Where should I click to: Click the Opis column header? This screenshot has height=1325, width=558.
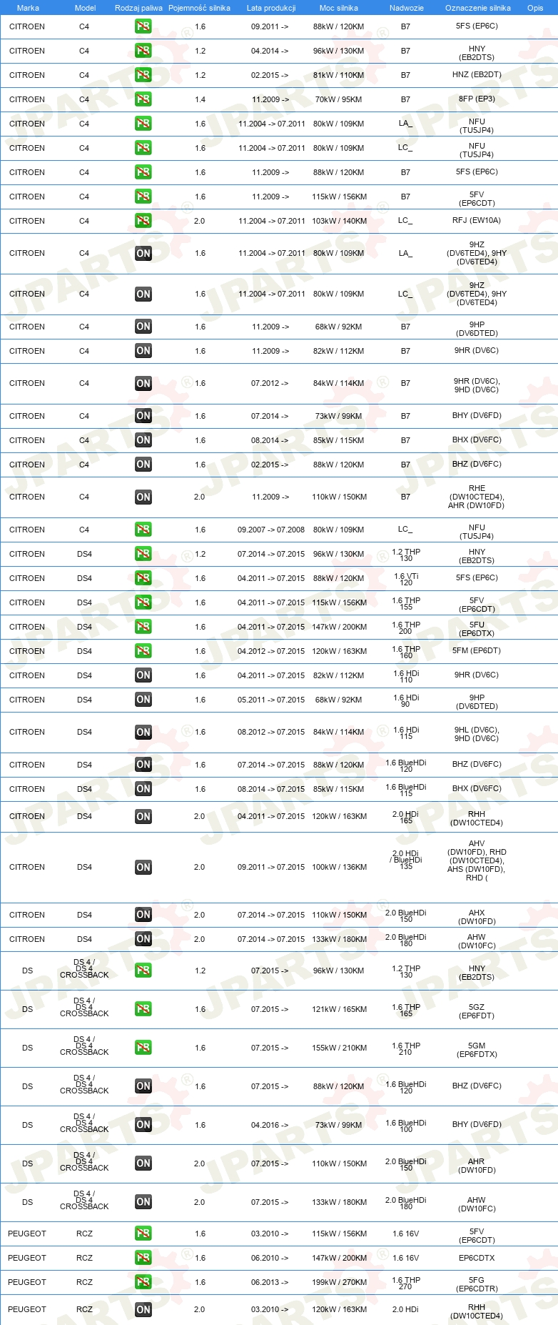[x=535, y=8]
